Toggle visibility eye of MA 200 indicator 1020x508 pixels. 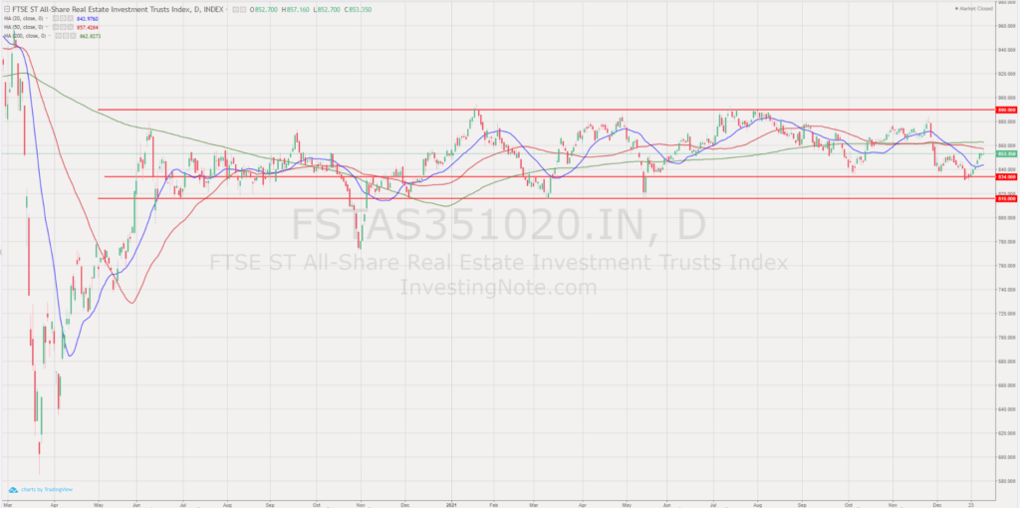coord(59,36)
